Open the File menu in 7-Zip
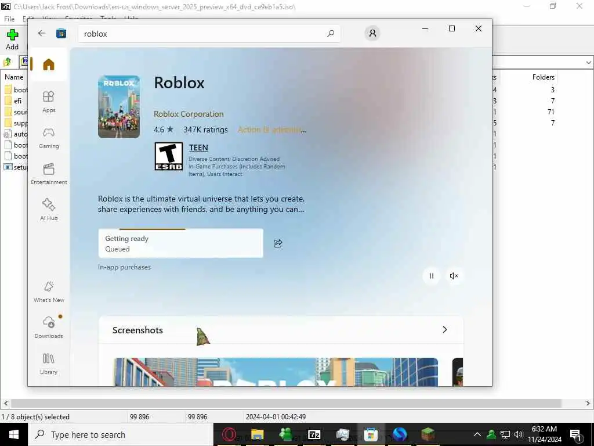This screenshot has width=594, height=446. tap(9, 19)
